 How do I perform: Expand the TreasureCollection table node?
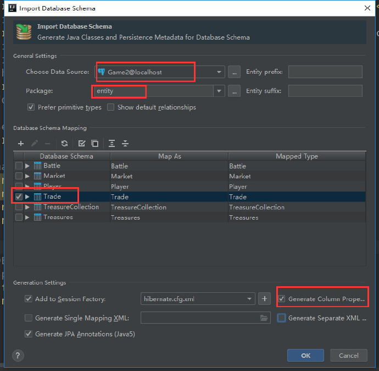click(x=28, y=208)
